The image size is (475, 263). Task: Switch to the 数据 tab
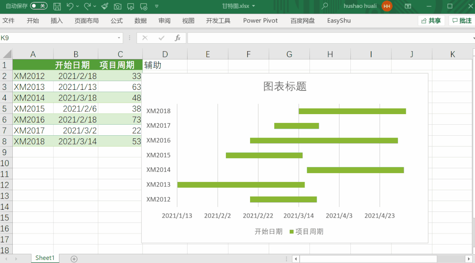(140, 21)
